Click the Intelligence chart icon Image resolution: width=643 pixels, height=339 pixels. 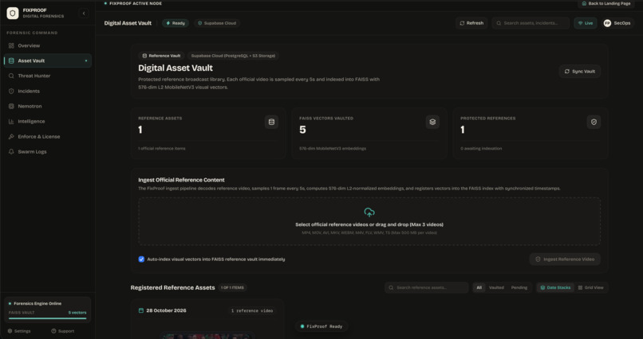click(x=11, y=121)
